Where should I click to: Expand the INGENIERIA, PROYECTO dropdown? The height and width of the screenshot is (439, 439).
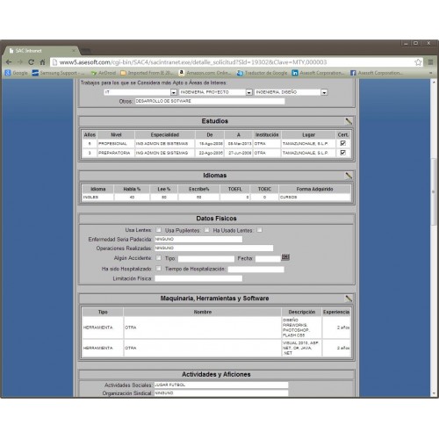pyautogui.click(x=249, y=92)
